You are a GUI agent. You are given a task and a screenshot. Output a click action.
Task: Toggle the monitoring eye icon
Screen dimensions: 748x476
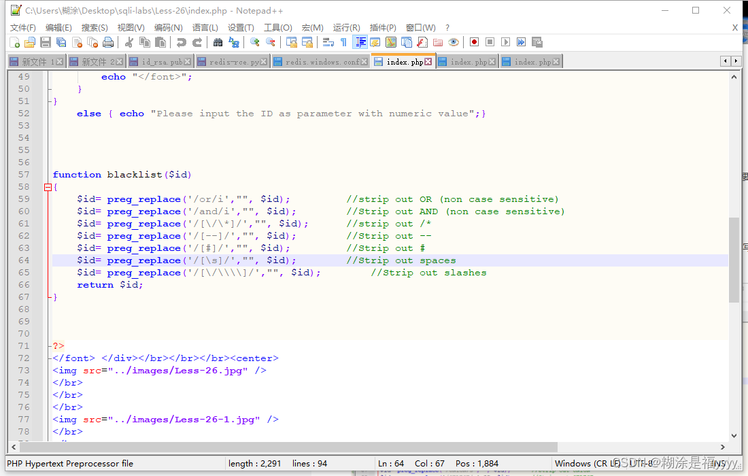click(x=454, y=42)
